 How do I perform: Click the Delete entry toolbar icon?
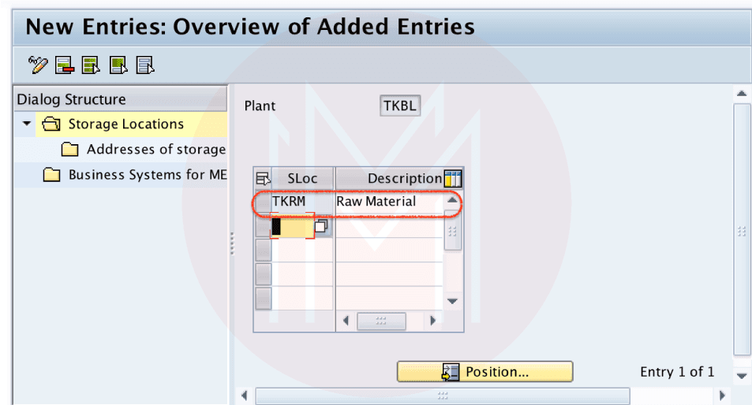[x=64, y=65]
